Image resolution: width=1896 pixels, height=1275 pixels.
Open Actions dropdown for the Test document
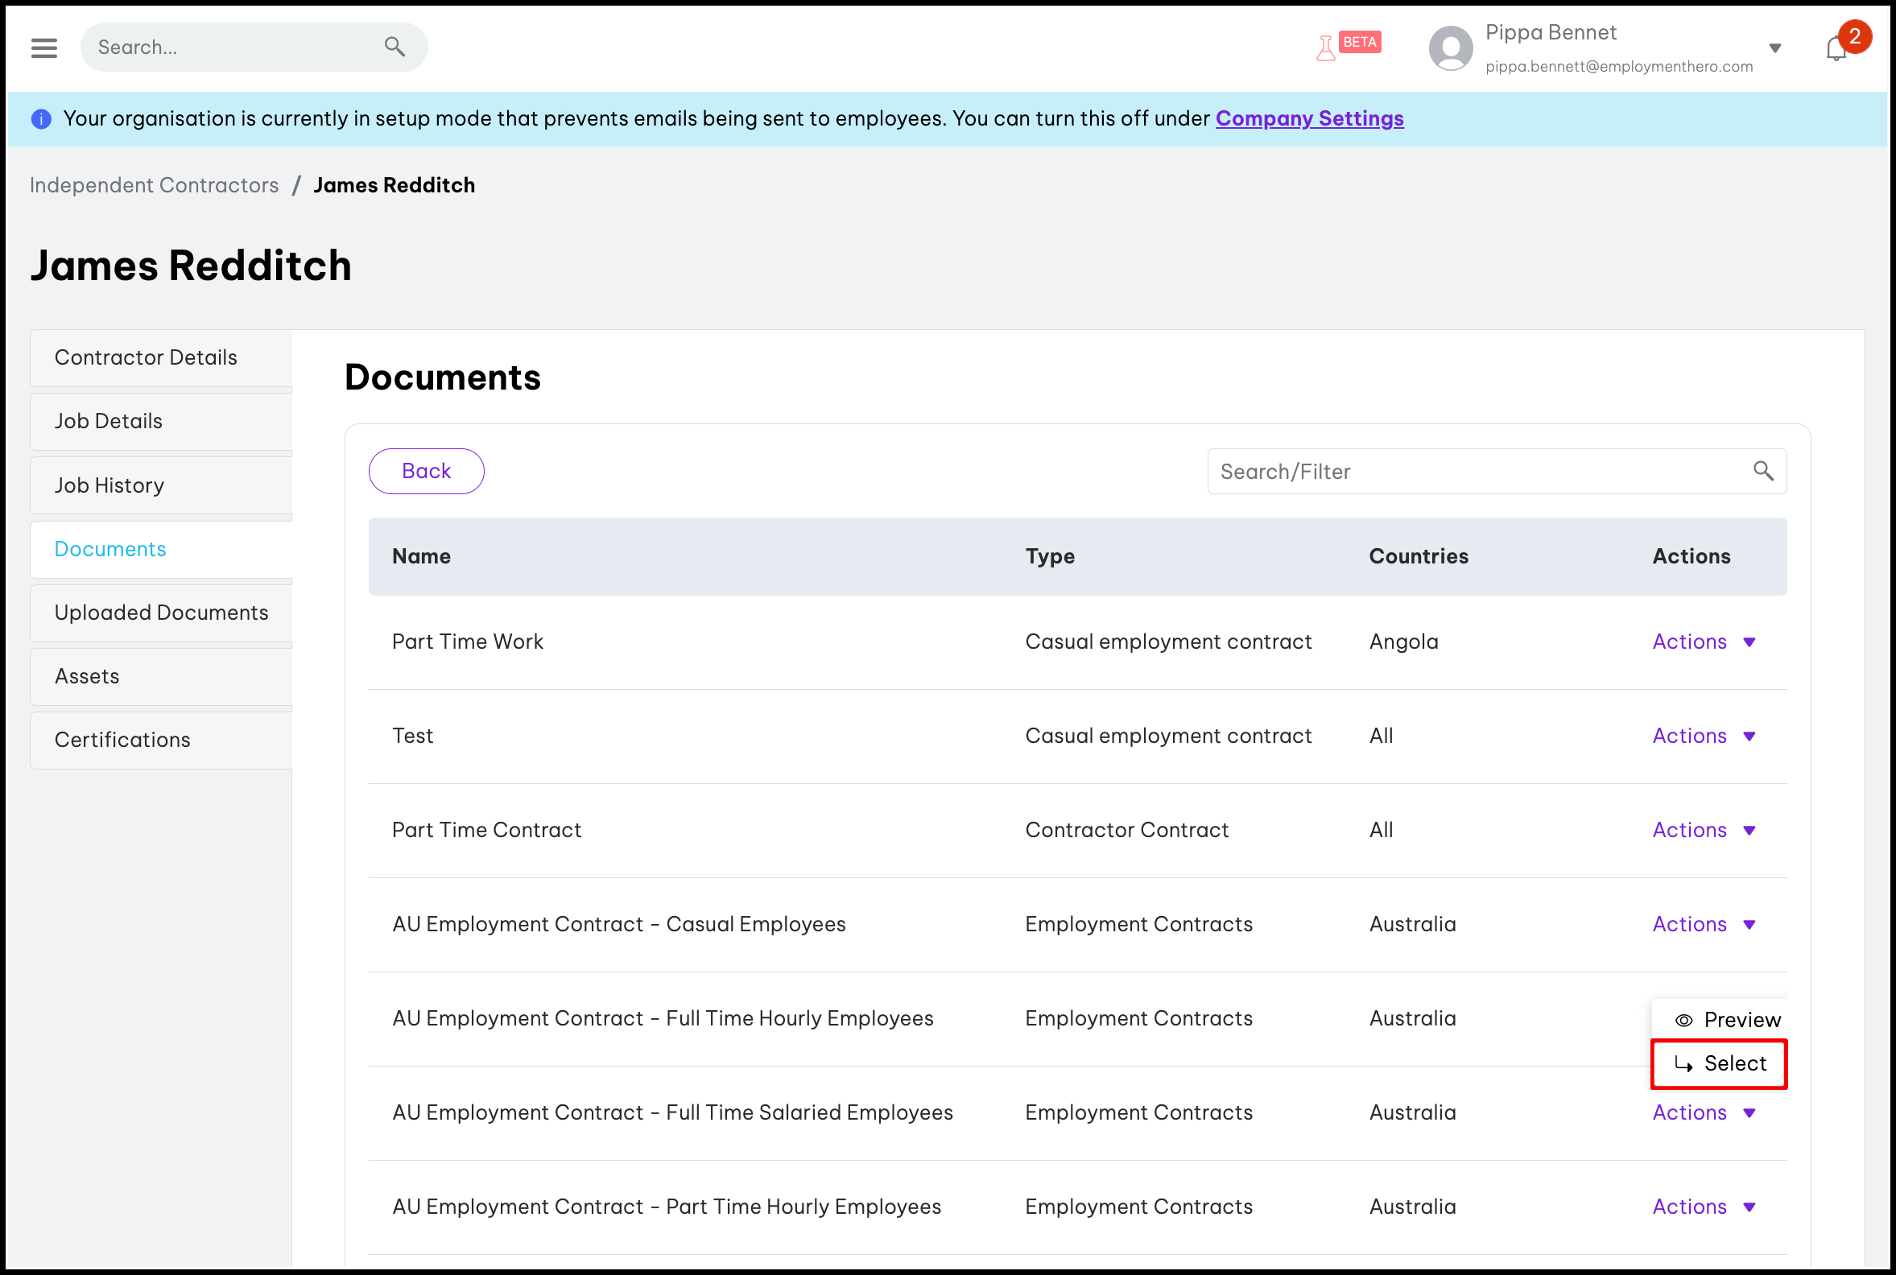[1704, 736]
